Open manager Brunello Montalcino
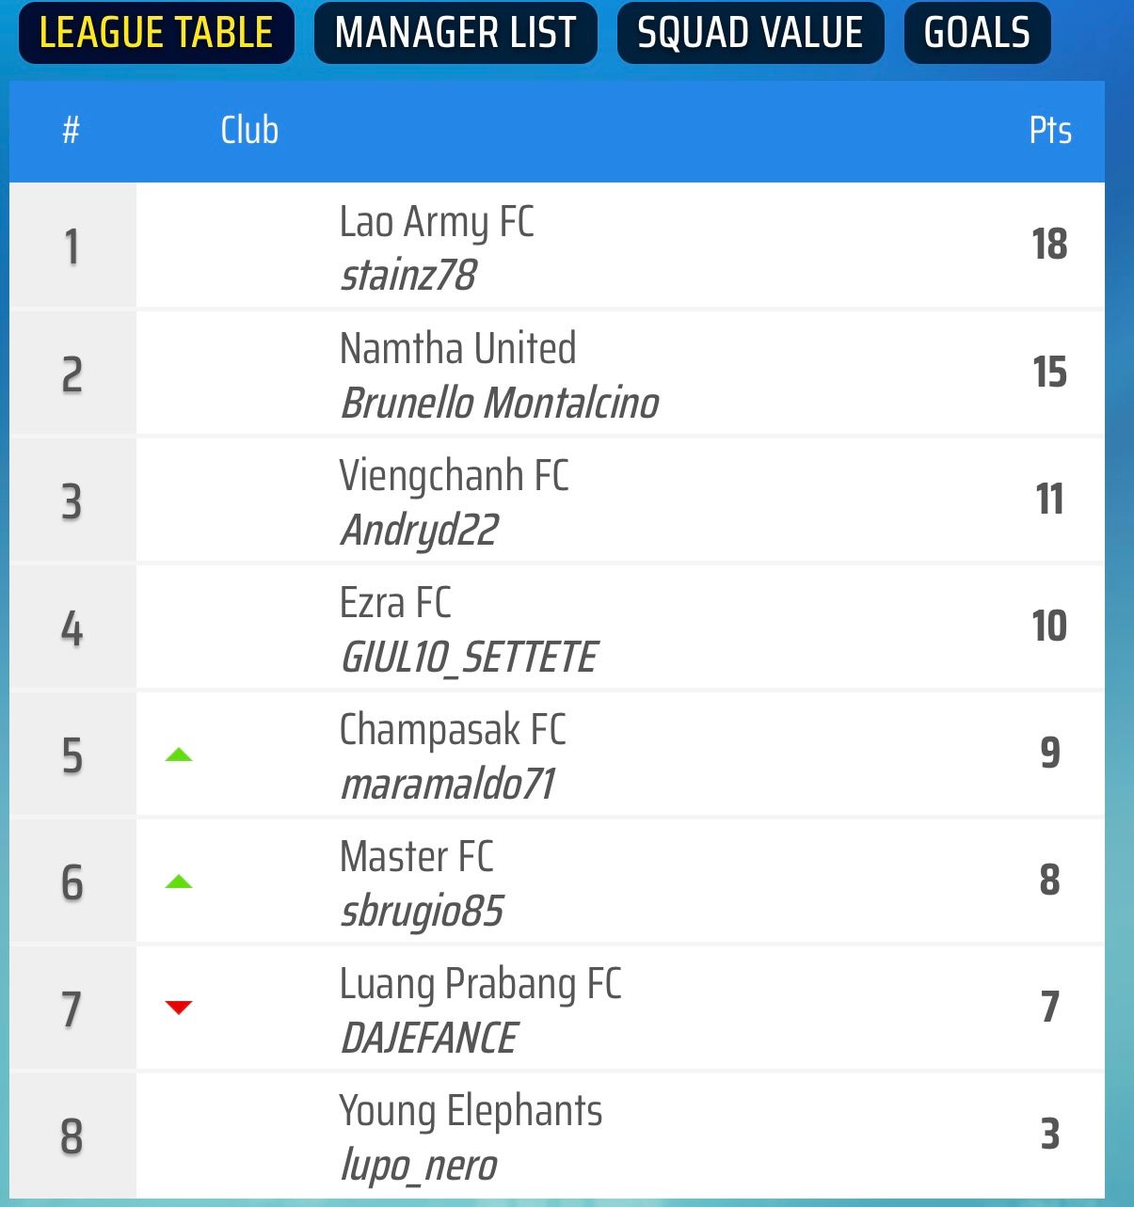 tap(500, 403)
